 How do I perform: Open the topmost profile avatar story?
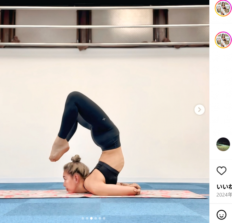pyautogui.click(x=223, y=8)
